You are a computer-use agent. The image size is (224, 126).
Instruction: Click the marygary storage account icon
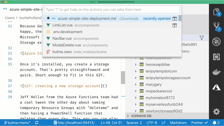(142, 85)
